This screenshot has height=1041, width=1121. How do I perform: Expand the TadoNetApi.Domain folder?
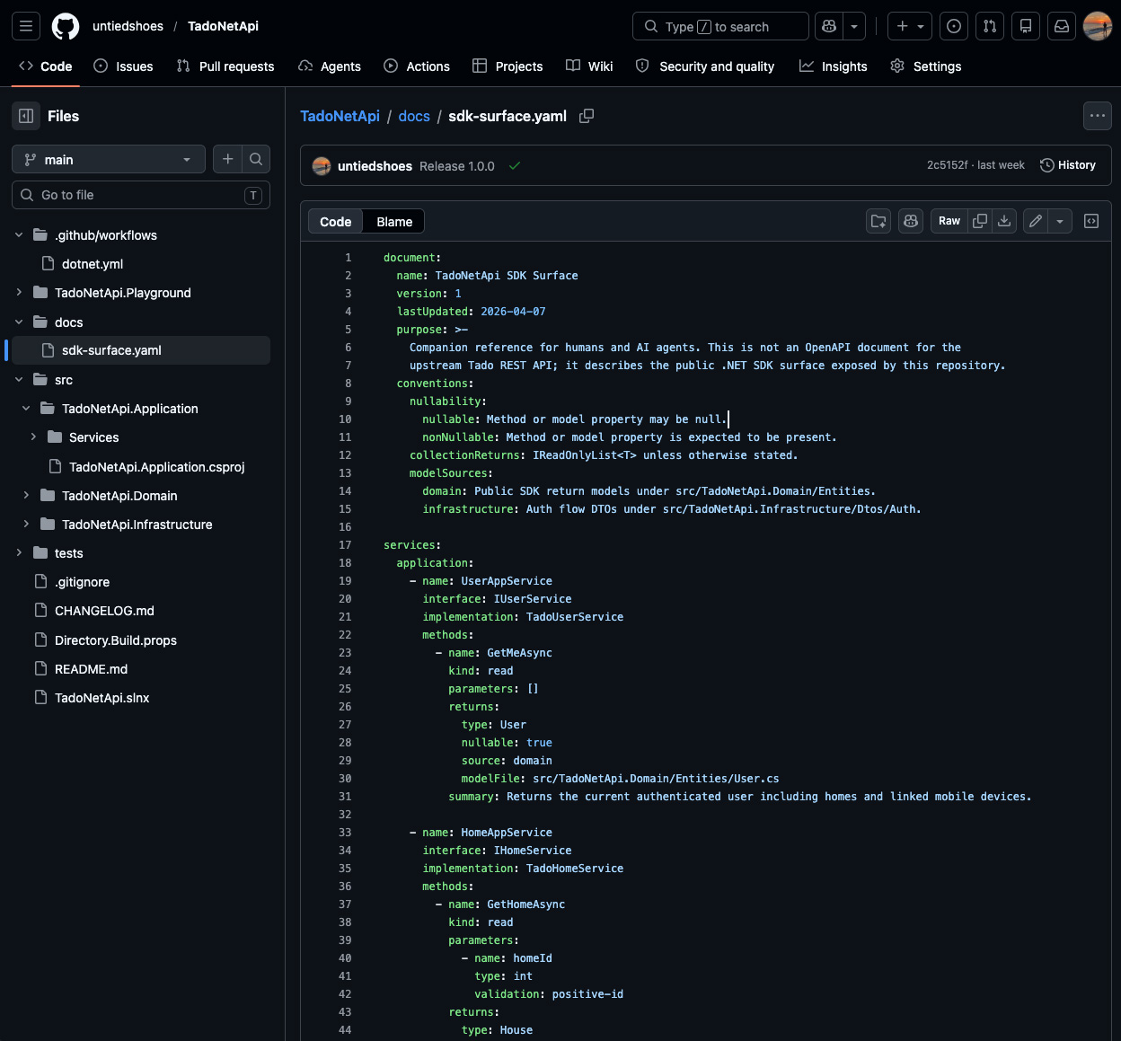click(x=26, y=496)
